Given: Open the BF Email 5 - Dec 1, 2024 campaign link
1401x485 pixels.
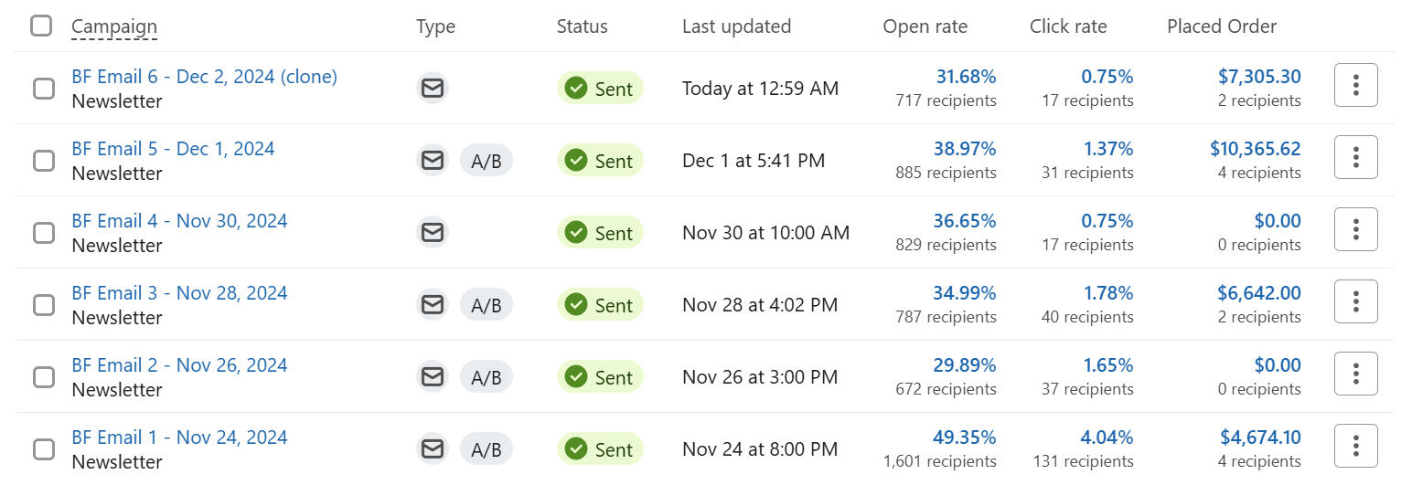Looking at the screenshot, I should 173,149.
